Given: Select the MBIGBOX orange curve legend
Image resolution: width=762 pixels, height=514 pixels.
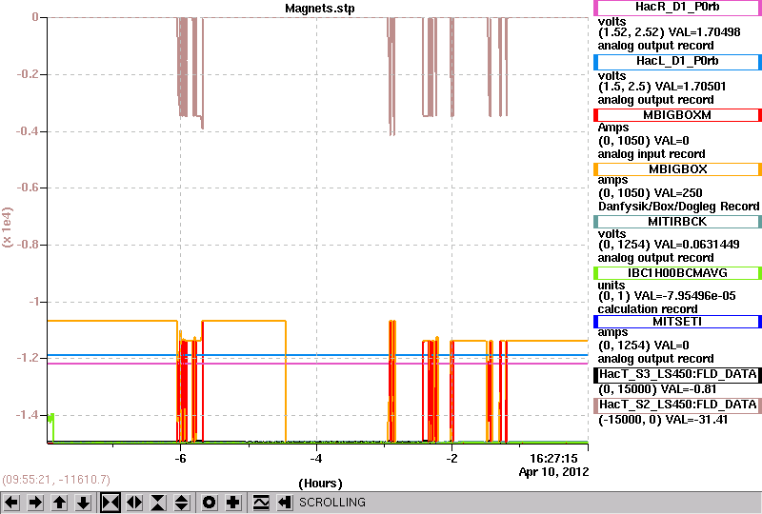Looking at the screenshot, I should point(677,169).
